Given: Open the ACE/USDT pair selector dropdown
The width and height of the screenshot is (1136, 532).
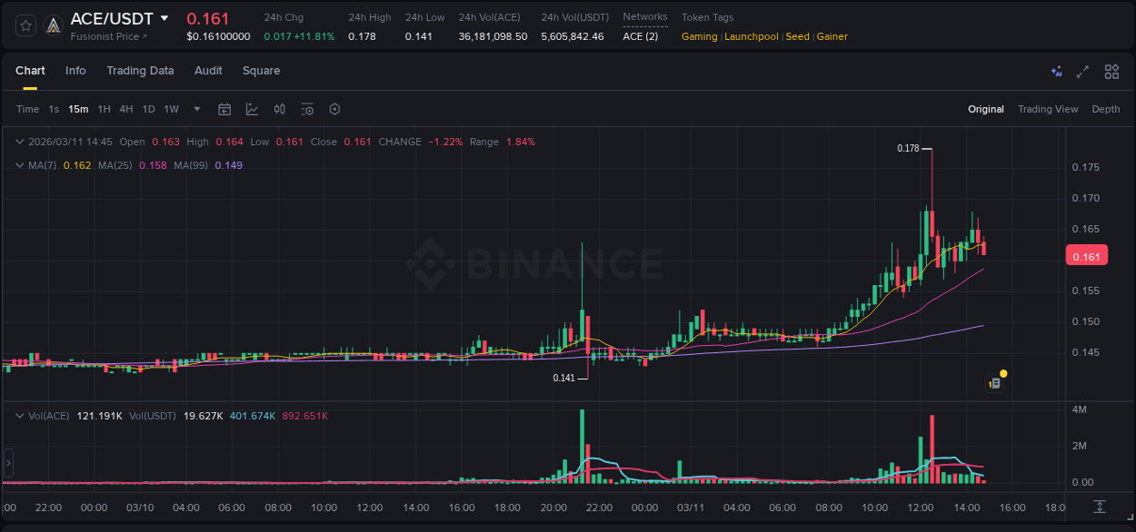Looking at the screenshot, I should pos(164,17).
